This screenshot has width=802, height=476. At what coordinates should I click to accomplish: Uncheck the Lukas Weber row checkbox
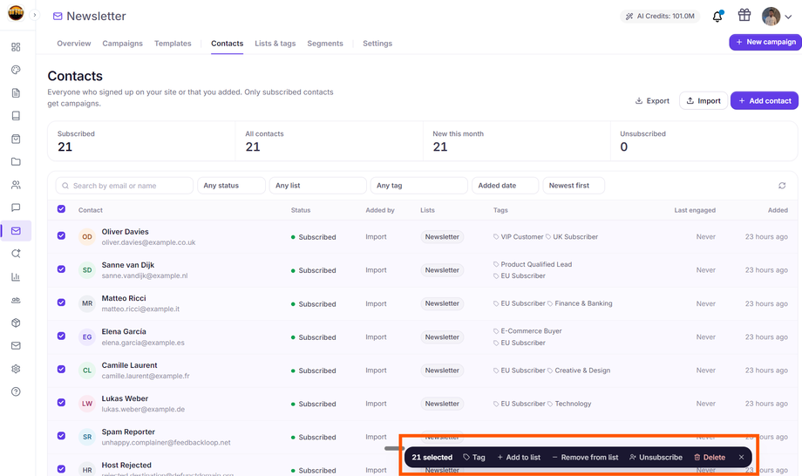(x=61, y=403)
